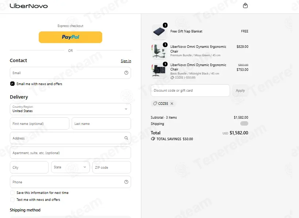Viewport: 299px width, 218px height.
Task: Click the email field help icon
Action: [126, 73]
